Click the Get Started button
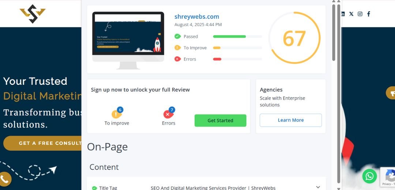 tap(221, 121)
